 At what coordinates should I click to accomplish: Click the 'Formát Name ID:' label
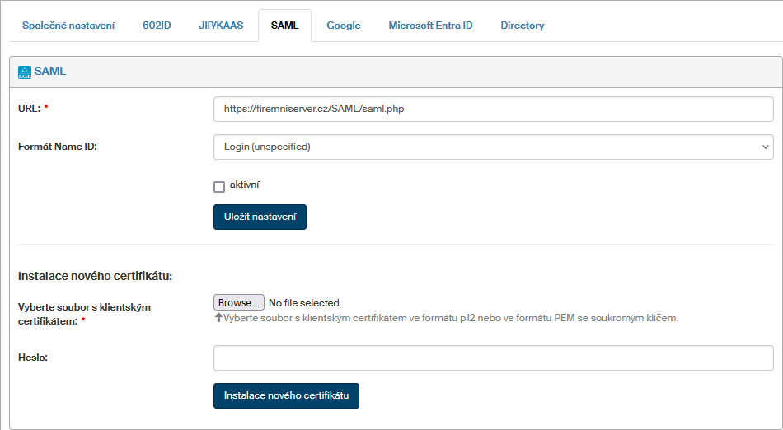click(x=58, y=147)
